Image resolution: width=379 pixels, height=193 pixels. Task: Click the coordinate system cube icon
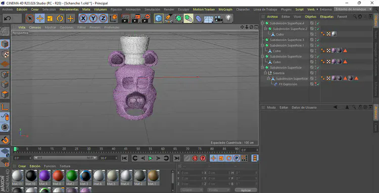coord(113,18)
